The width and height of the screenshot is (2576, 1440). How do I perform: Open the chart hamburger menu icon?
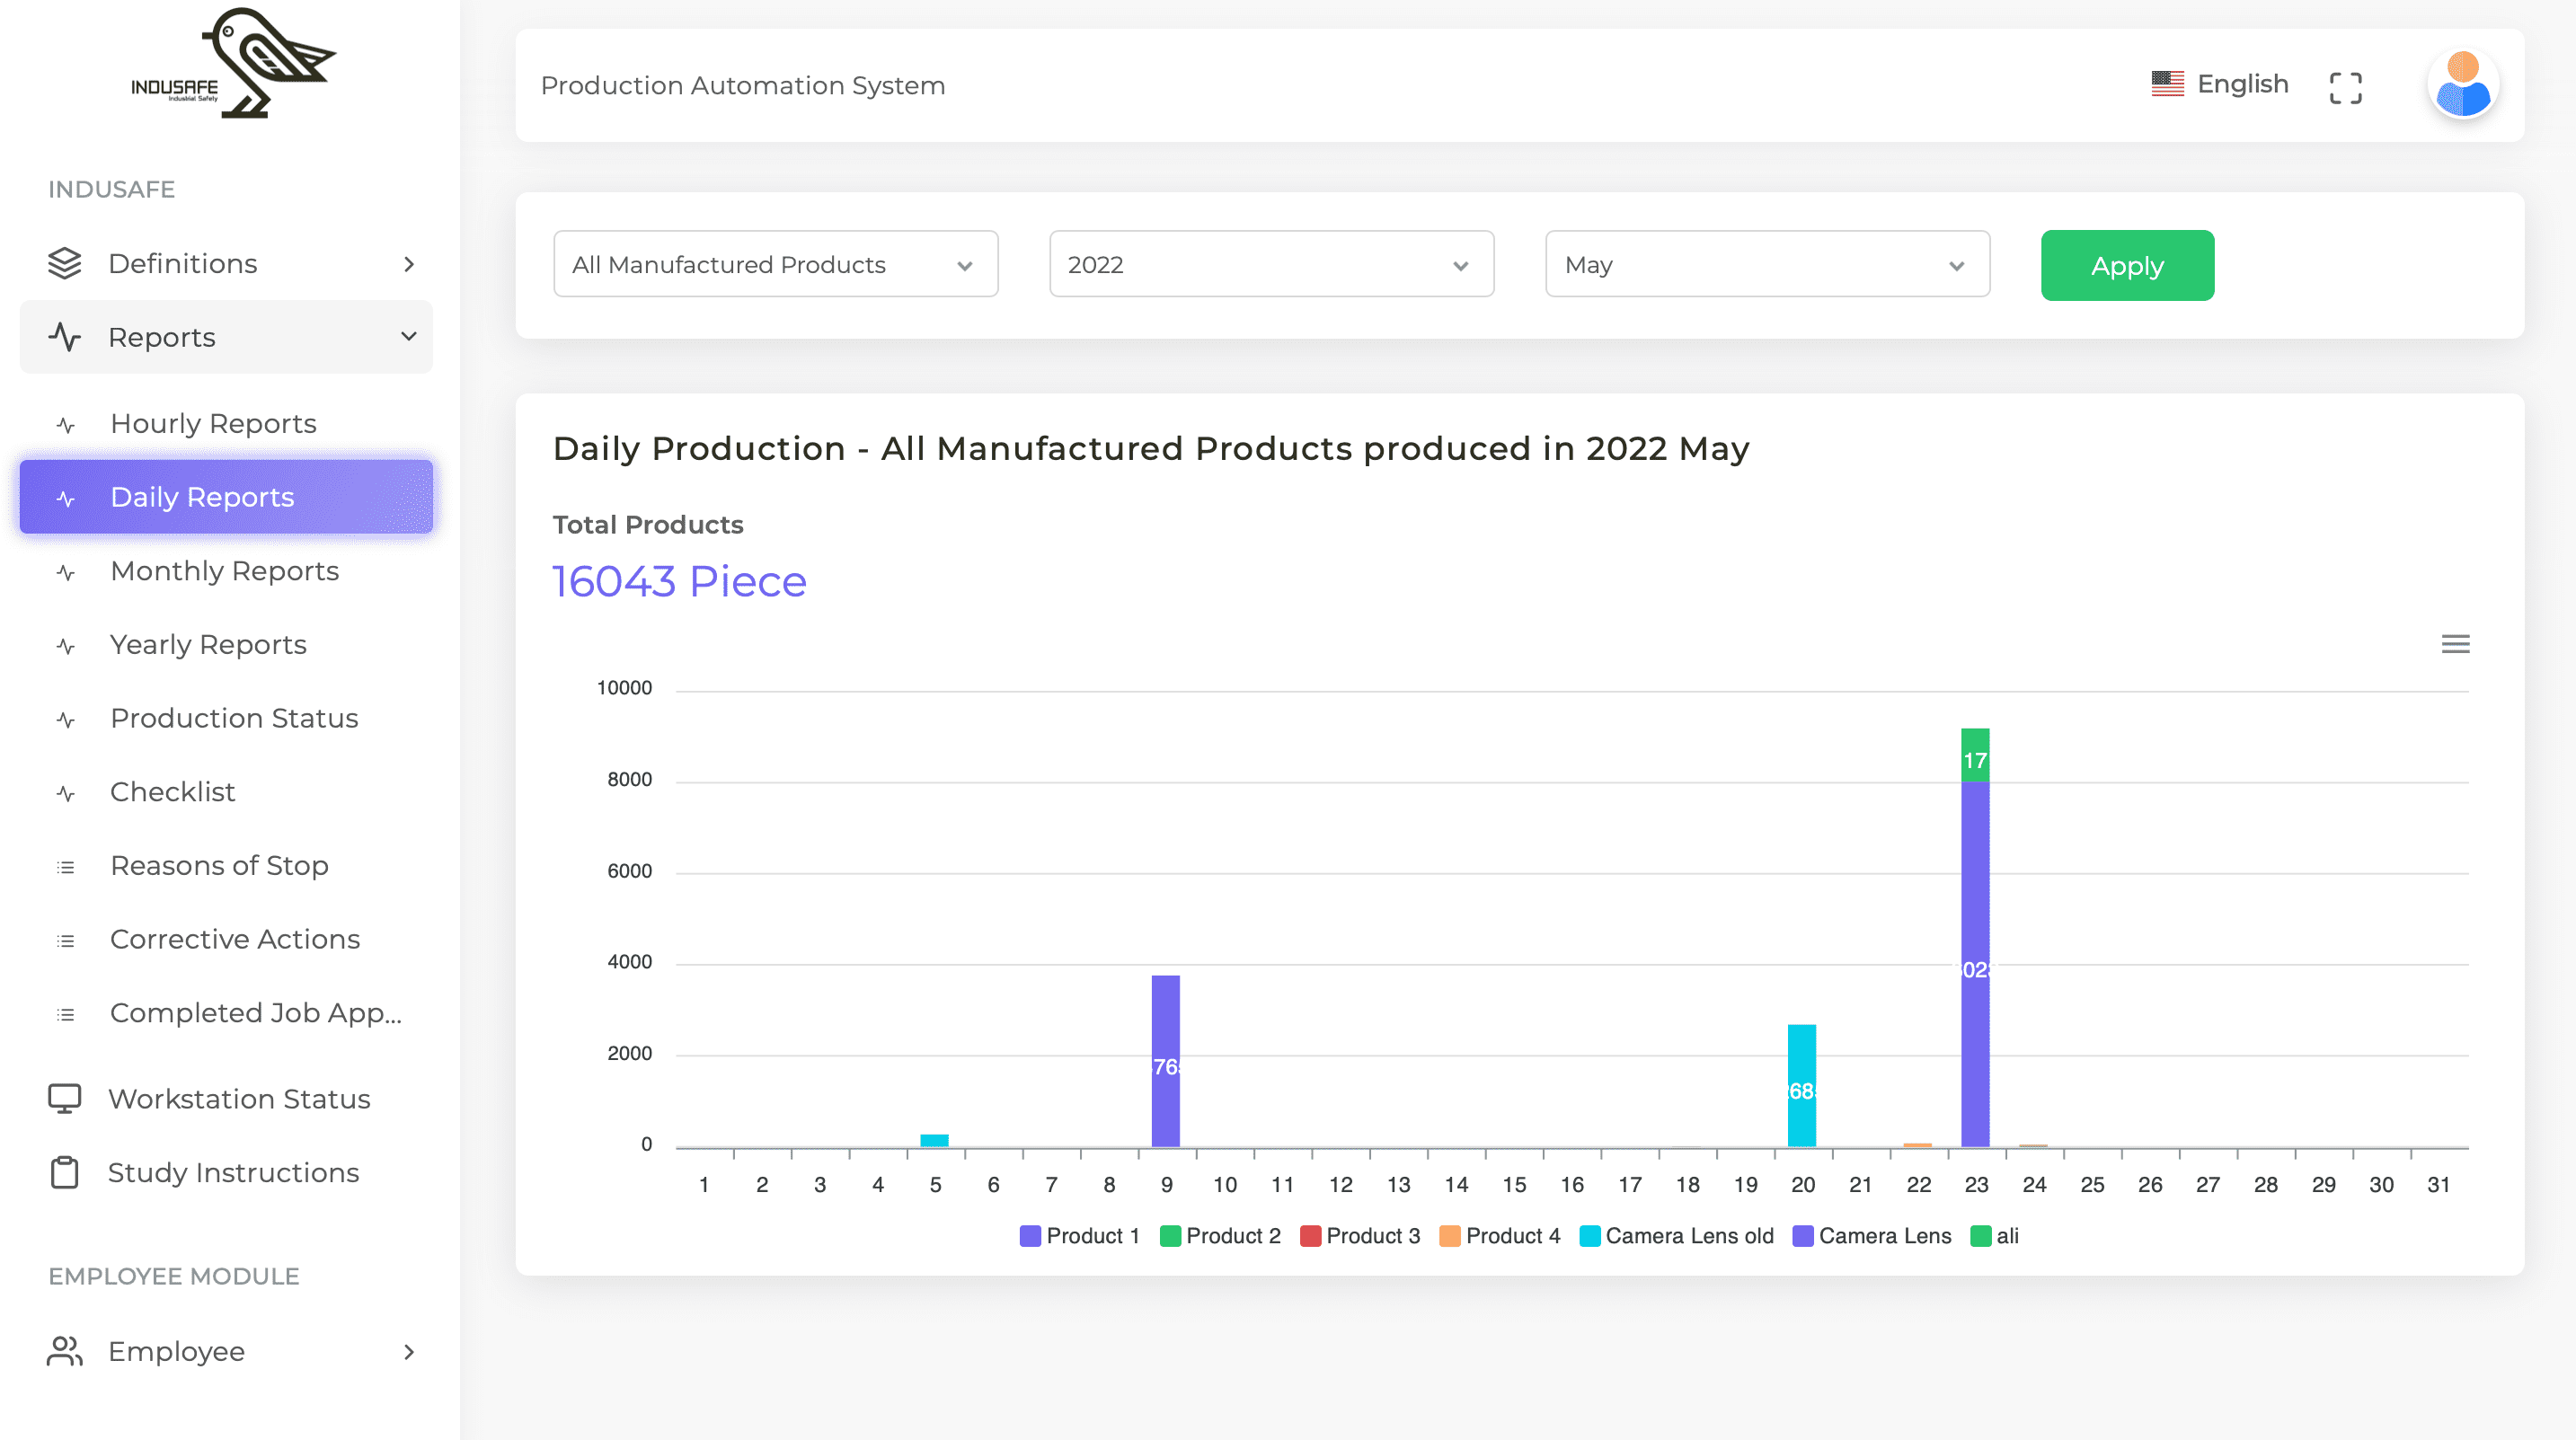(x=2454, y=644)
